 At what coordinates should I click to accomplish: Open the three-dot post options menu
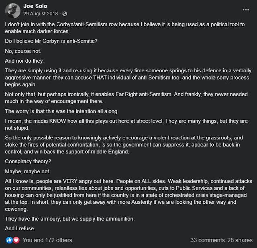(246, 10)
